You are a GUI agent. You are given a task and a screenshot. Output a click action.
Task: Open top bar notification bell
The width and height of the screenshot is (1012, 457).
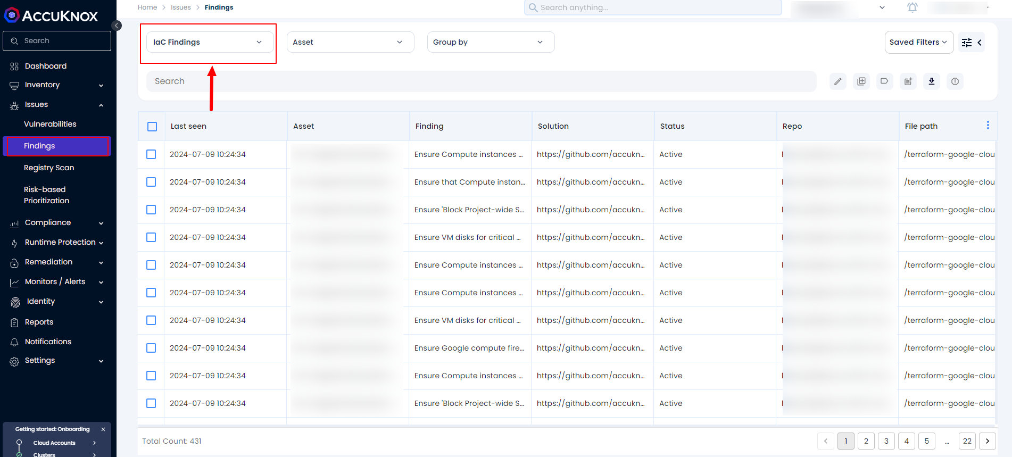[913, 7]
